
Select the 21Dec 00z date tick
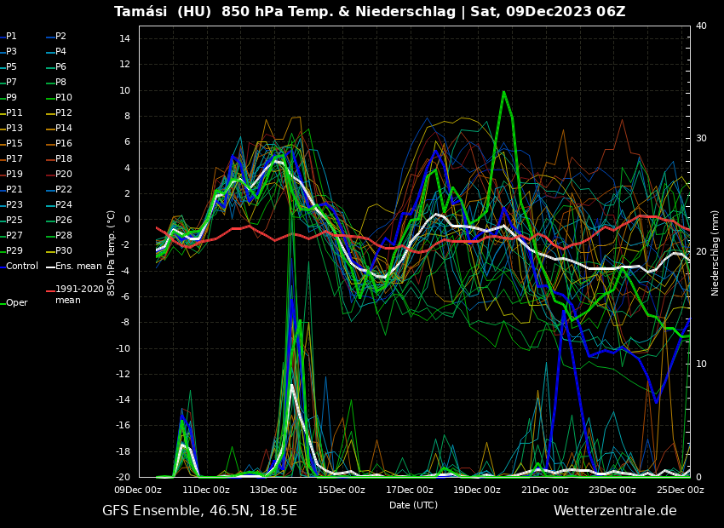(x=545, y=490)
